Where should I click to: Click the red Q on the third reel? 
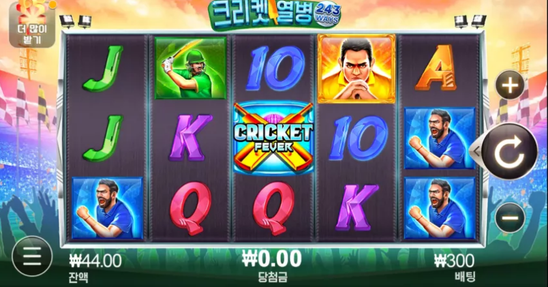(273, 207)
